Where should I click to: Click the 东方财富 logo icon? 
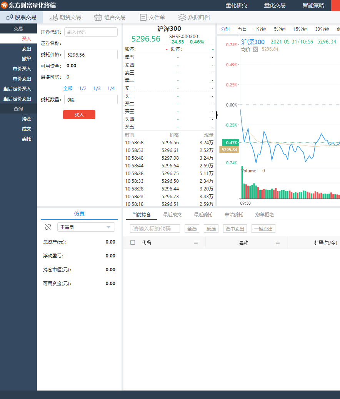coord(4,5)
